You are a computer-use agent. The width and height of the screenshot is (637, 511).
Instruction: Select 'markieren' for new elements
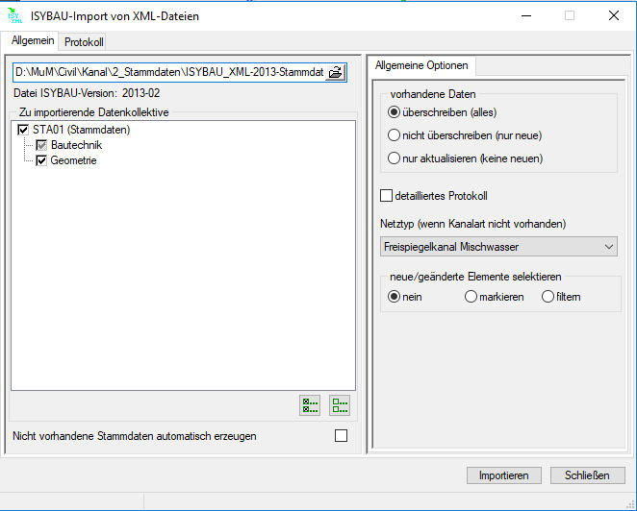pyautogui.click(x=471, y=297)
